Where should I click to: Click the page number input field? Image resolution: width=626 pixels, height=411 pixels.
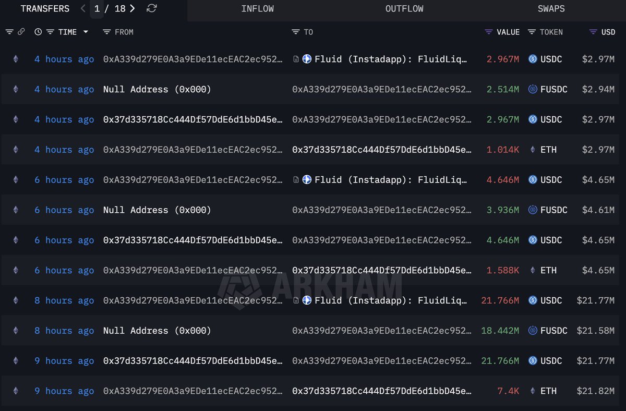(97, 9)
